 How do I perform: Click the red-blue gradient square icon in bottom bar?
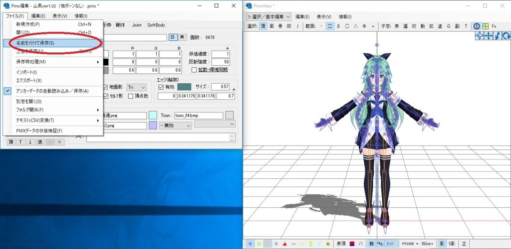(352, 244)
